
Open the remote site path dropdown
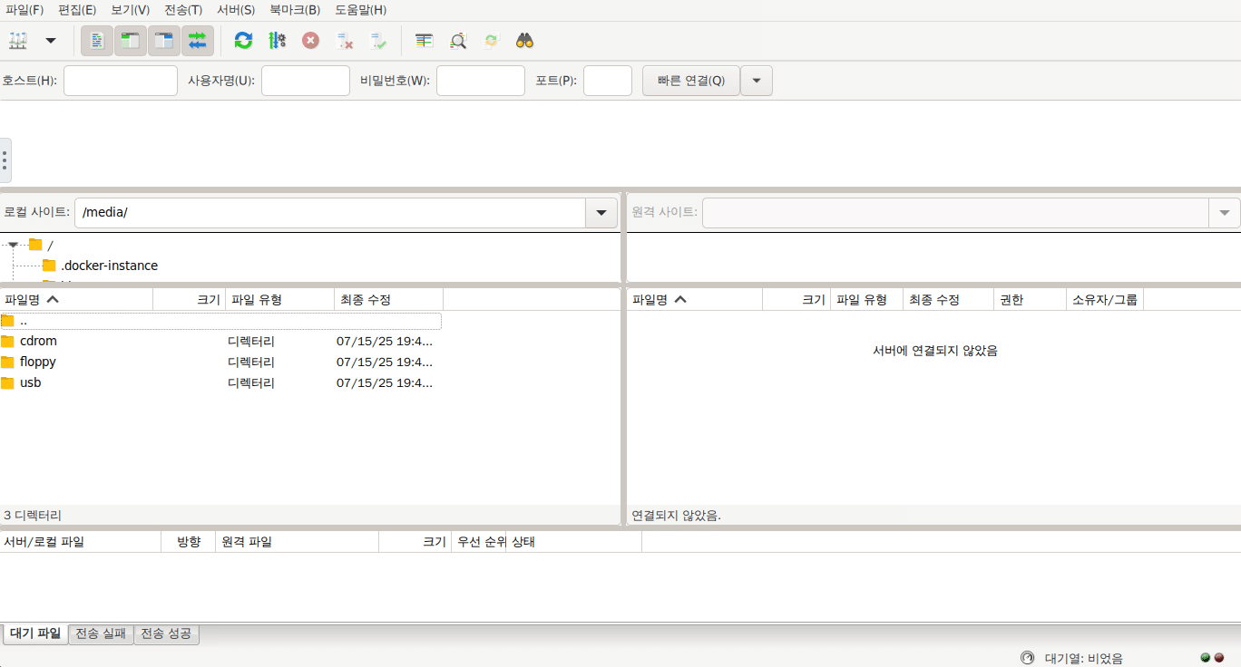pyautogui.click(x=1225, y=212)
